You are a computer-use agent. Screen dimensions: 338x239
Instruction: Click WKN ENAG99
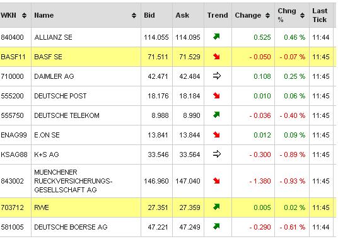coord(14,135)
